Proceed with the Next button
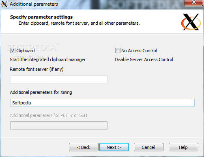This screenshot has width=204, height=157. pos(114,147)
